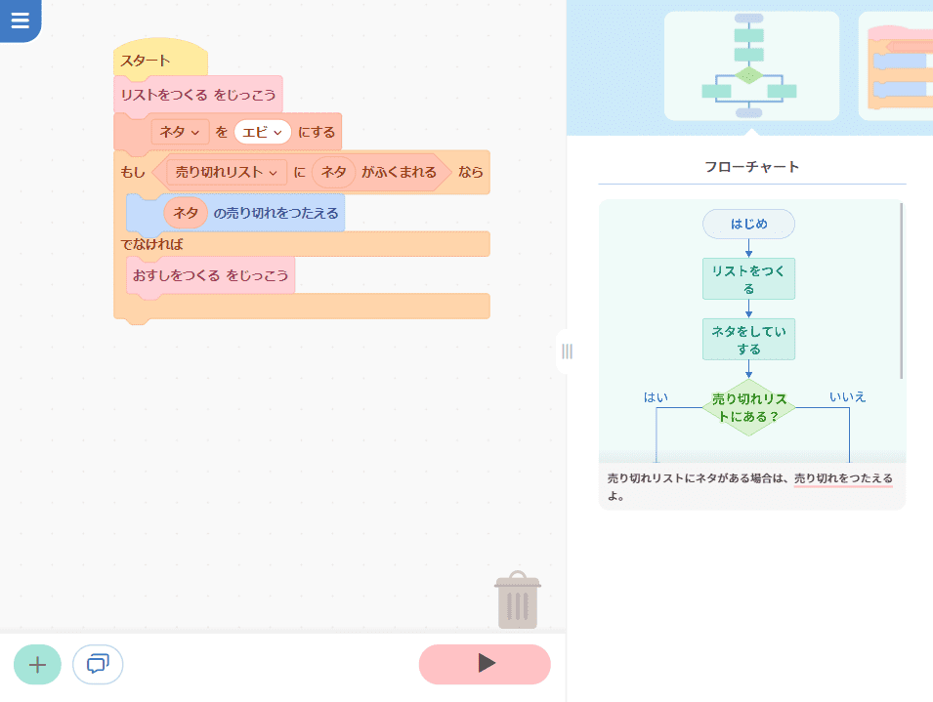The height and width of the screenshot is (702, 933).
Task: Click the おすしをつくる をじっこう block
Action: 210,275
